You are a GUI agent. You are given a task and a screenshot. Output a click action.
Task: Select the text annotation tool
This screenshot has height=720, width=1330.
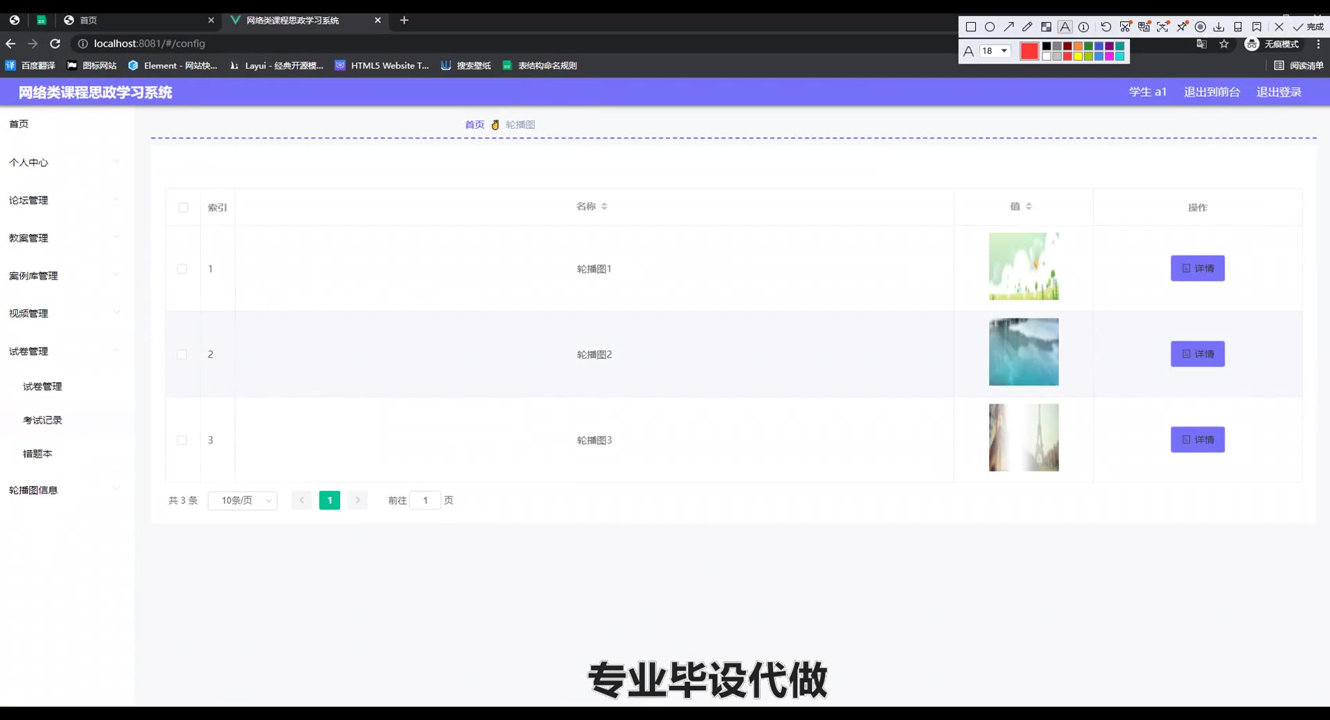[1065, 27]
